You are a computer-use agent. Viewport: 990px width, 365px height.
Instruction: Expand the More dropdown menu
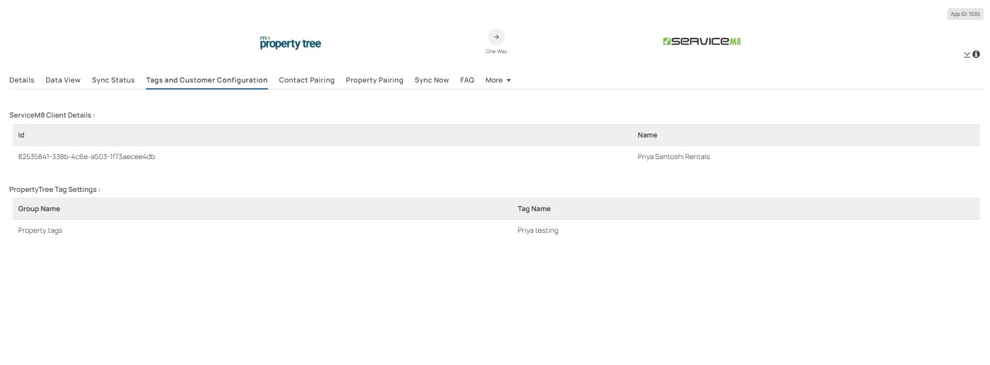click(498, 80)
